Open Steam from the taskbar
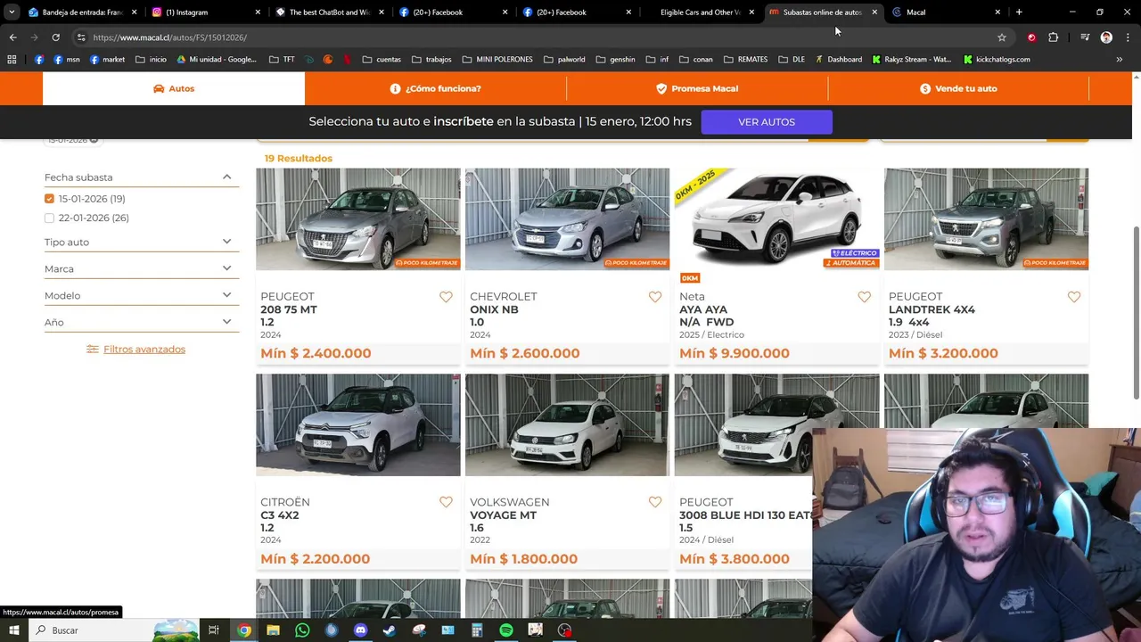This screenshot has height=642, width=1141. click(390, 630)
